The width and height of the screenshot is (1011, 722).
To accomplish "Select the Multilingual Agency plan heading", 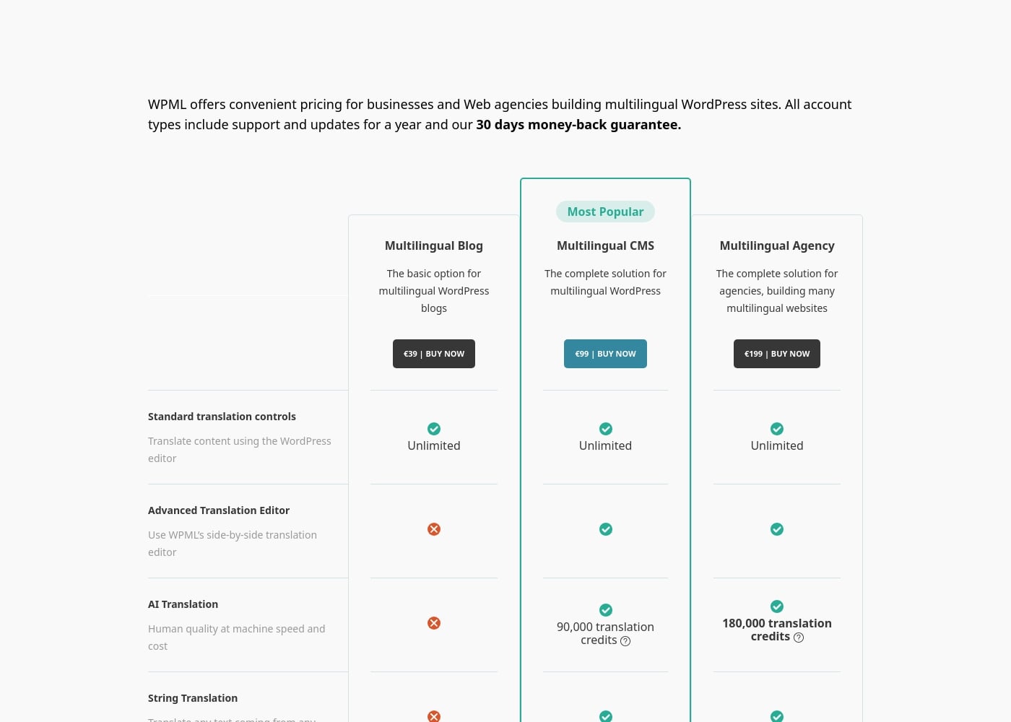I will [777, 245].
